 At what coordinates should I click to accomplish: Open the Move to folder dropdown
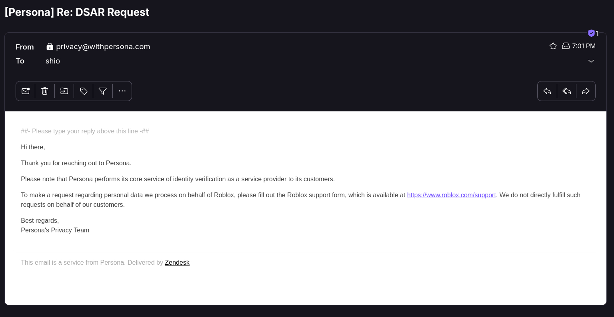(x=64, y=91)
